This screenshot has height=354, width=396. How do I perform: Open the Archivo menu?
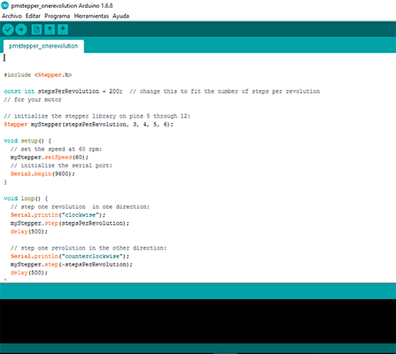pyautogui.click(x=12, y=16)
